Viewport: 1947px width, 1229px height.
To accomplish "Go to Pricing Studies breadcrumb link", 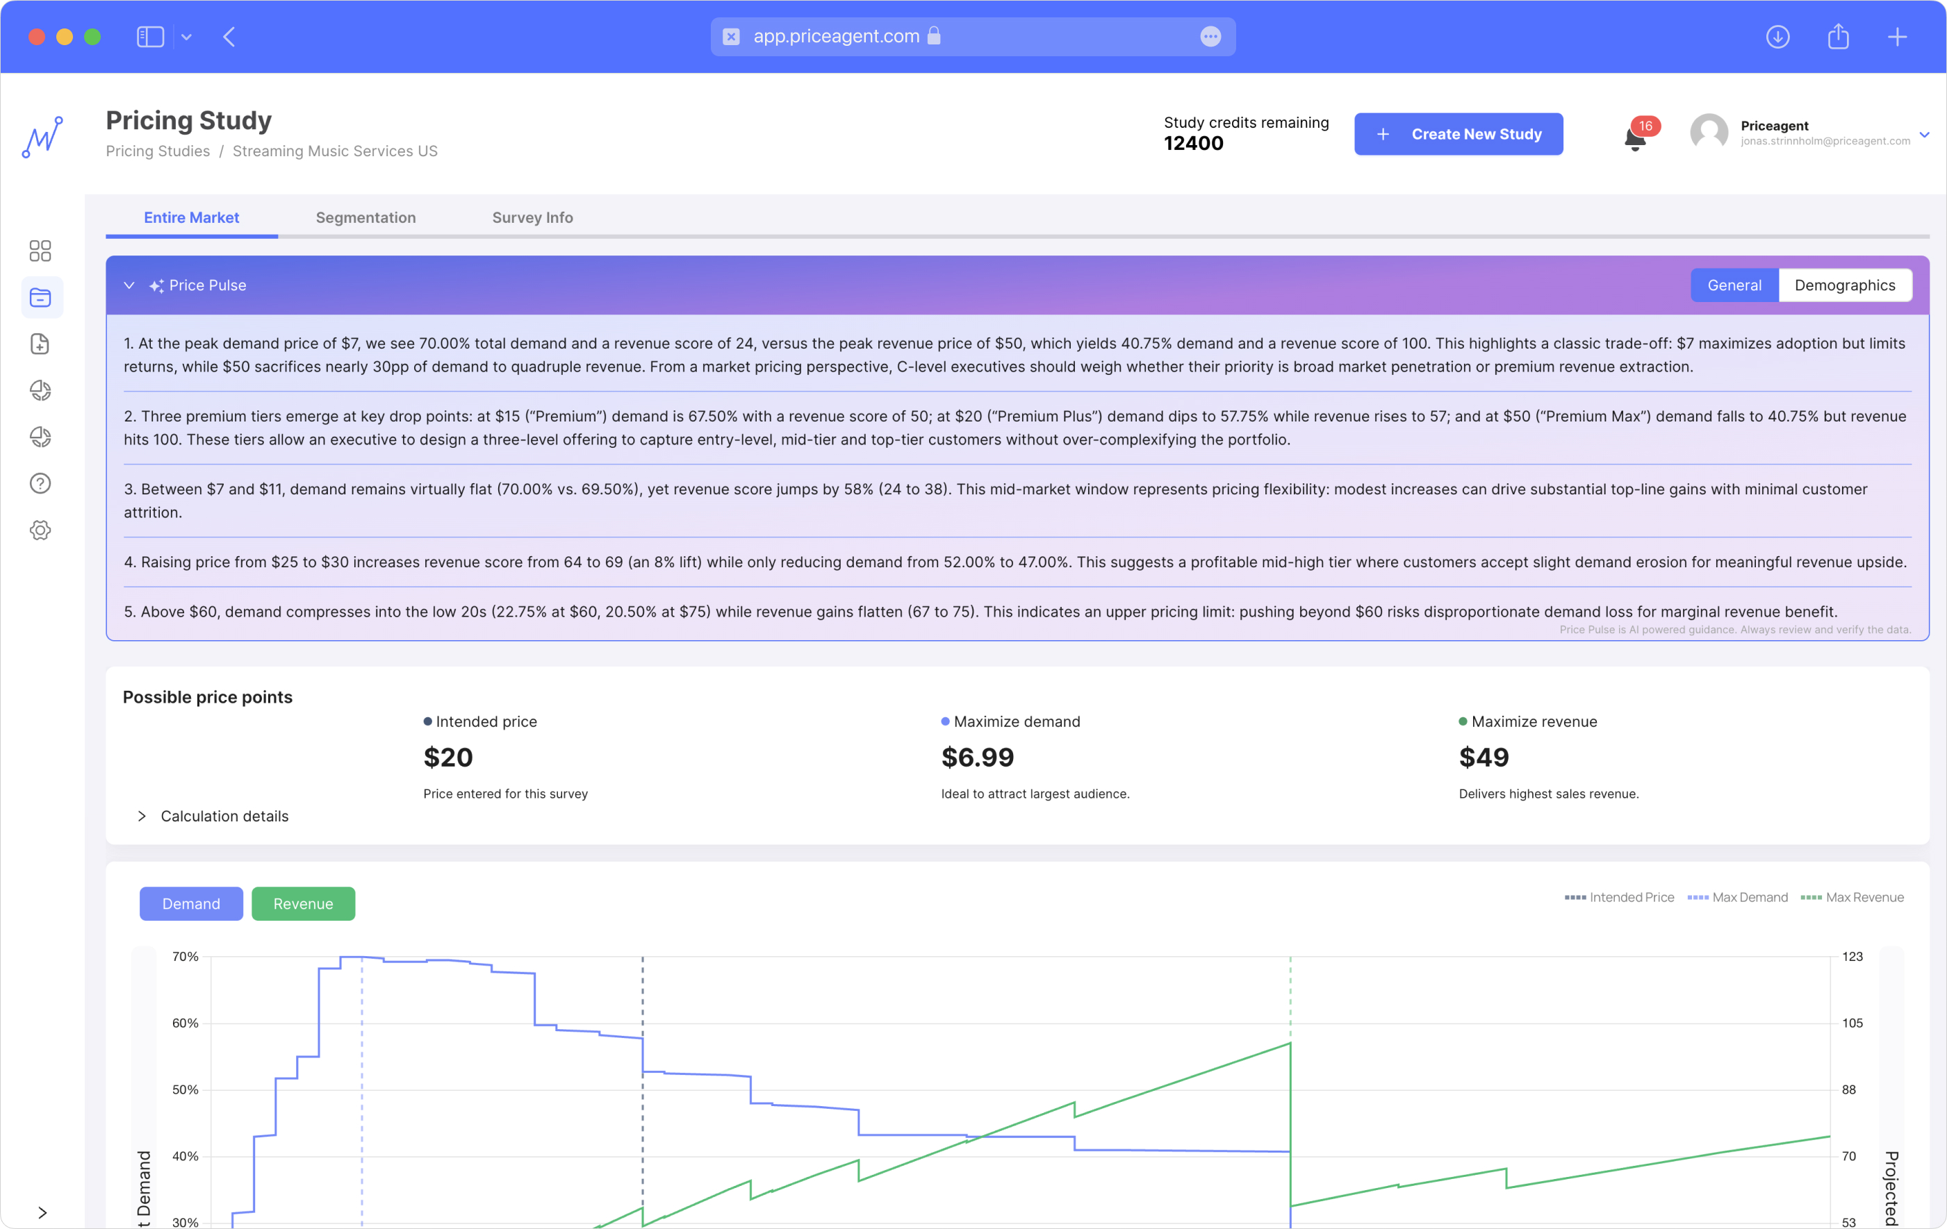I will tap(158, 151).
